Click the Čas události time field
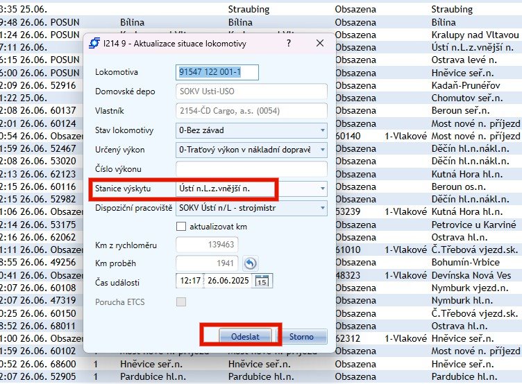The height and width of the screenshot is (384, 522). coord(190,281)
